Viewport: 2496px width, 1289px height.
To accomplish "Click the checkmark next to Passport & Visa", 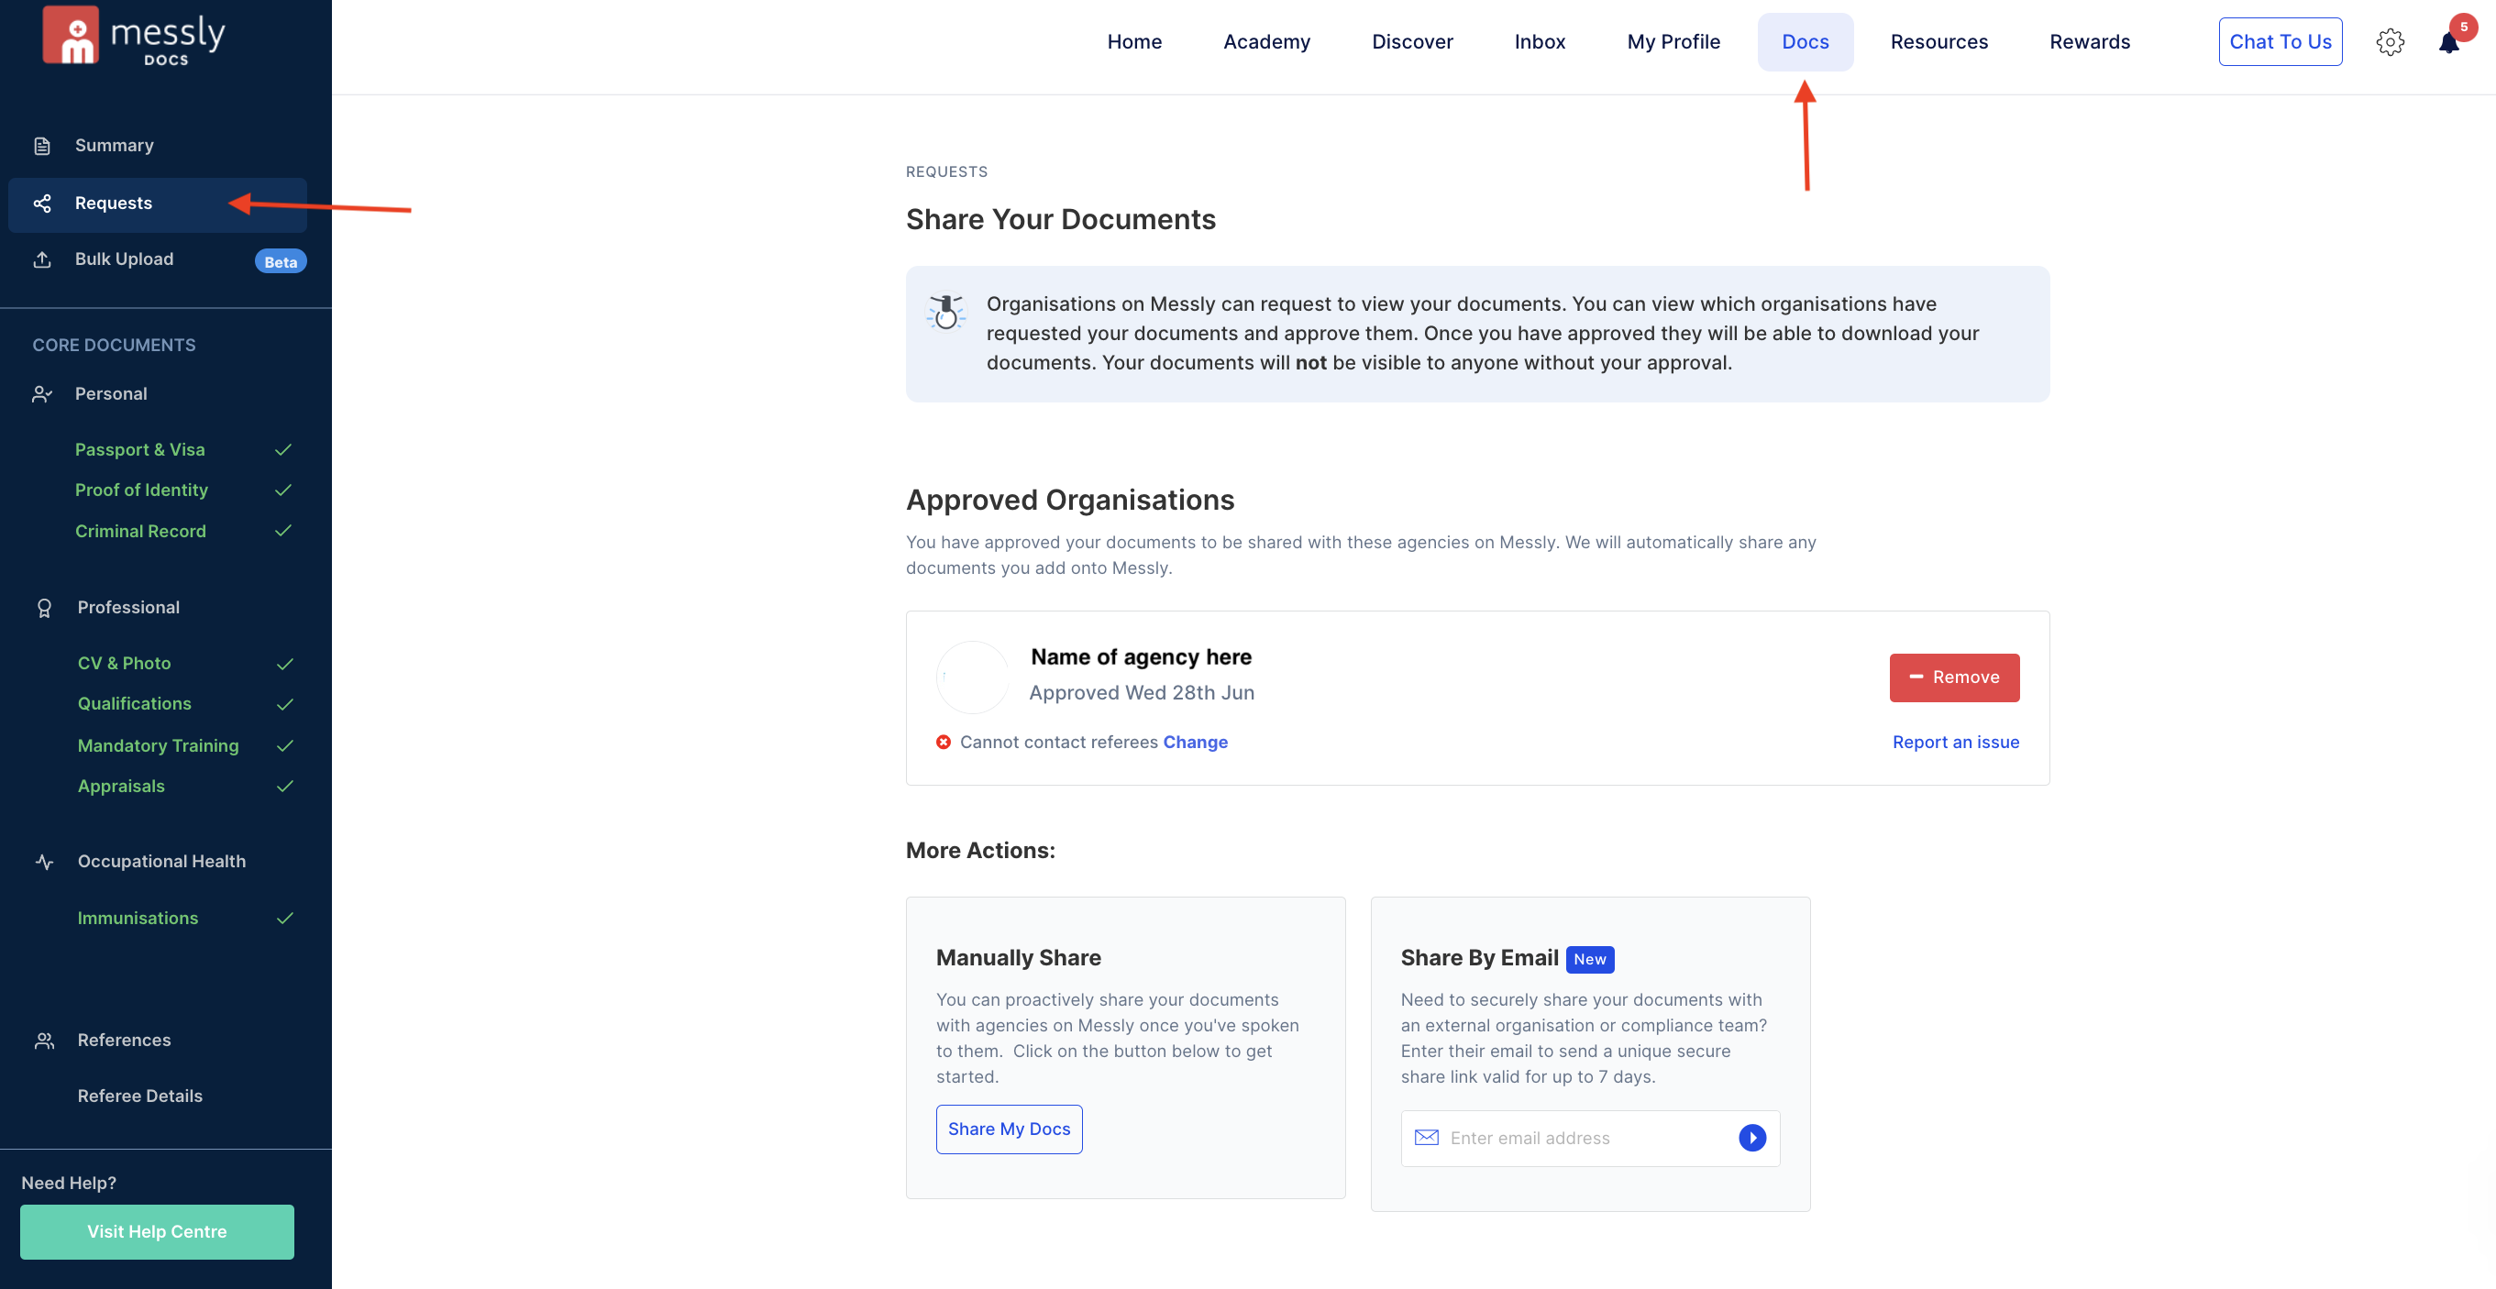I will [283, 449].
